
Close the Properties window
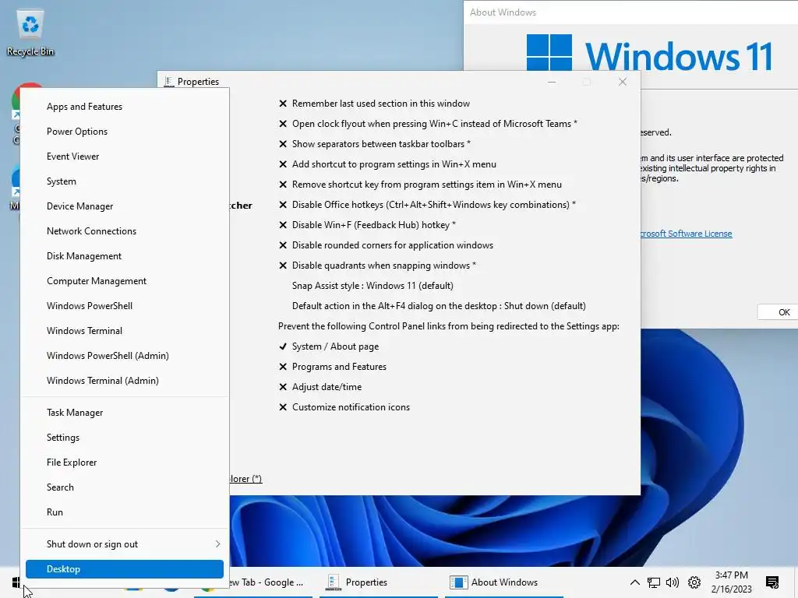pos(623,82)
